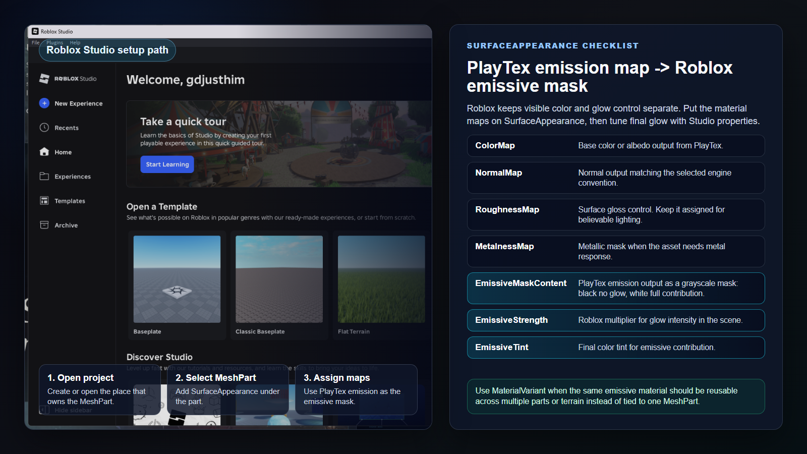Viewport: 807px width, 454px height.
Task: Open Templates in the sidebar
Action: tap(63, 201)
